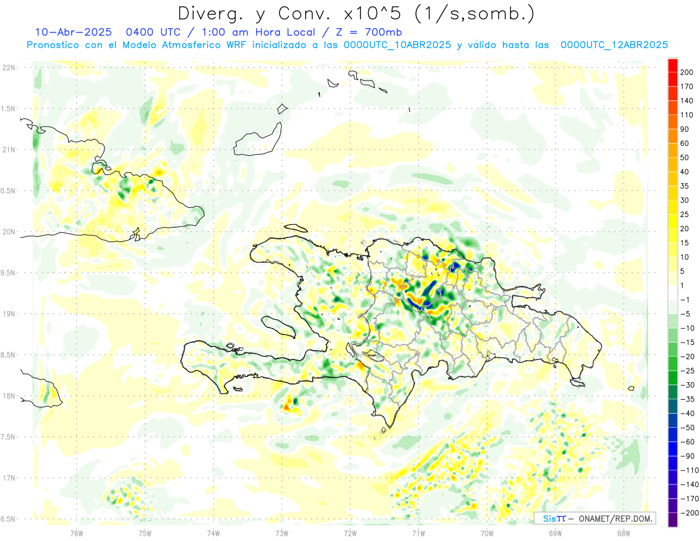The height and width of the screenshot is (541, 700).
Task: Click the "76W" longitude label
Action: tap(76, 532)
